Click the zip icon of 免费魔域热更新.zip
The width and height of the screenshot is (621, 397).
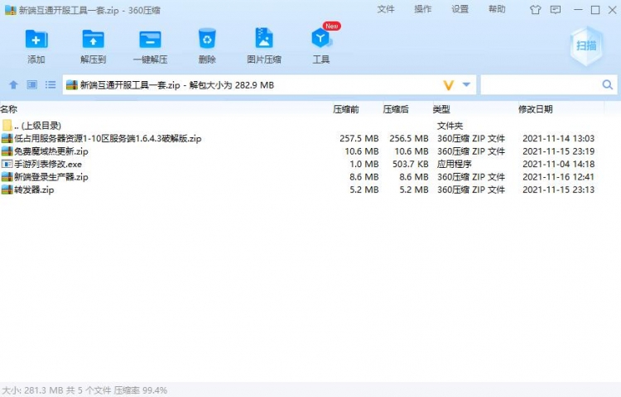pyautogui.click(x=7, y=151)
